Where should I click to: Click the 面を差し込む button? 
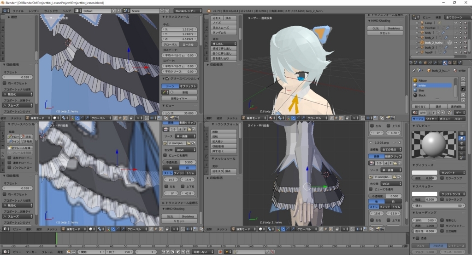click(224, 58)
